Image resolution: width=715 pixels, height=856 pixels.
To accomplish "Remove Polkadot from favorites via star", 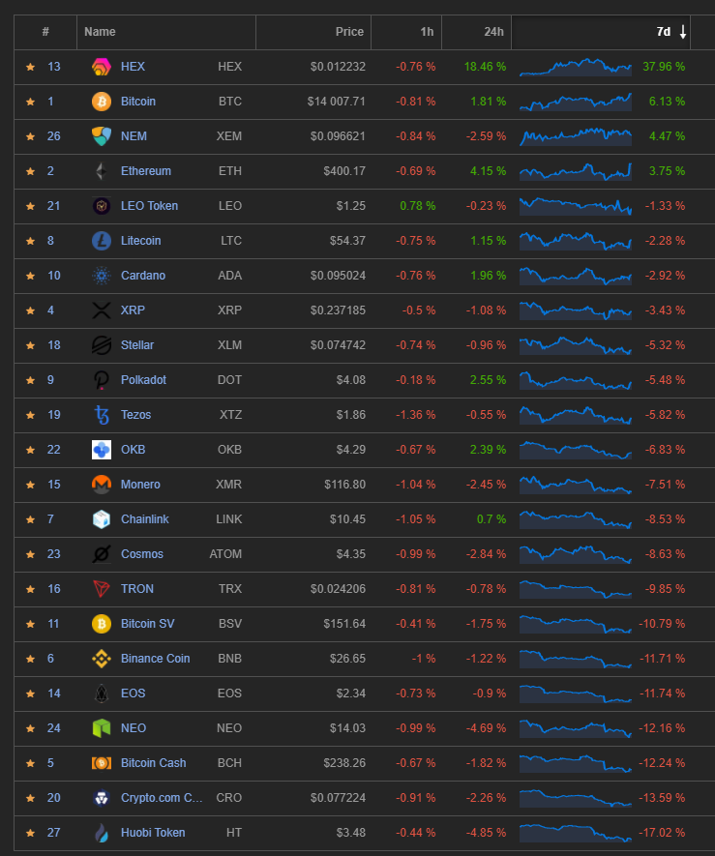I will 31,380.
